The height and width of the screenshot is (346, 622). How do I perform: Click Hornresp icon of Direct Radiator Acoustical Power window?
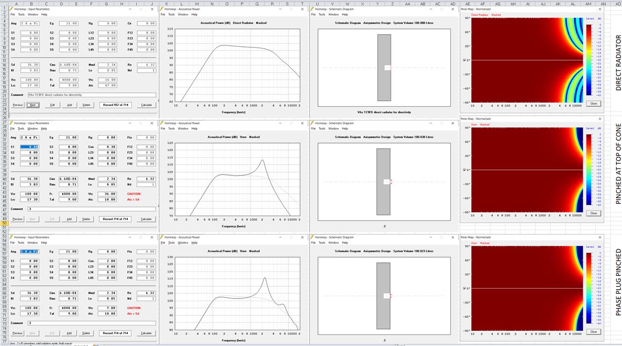click(x=162, y=9)
